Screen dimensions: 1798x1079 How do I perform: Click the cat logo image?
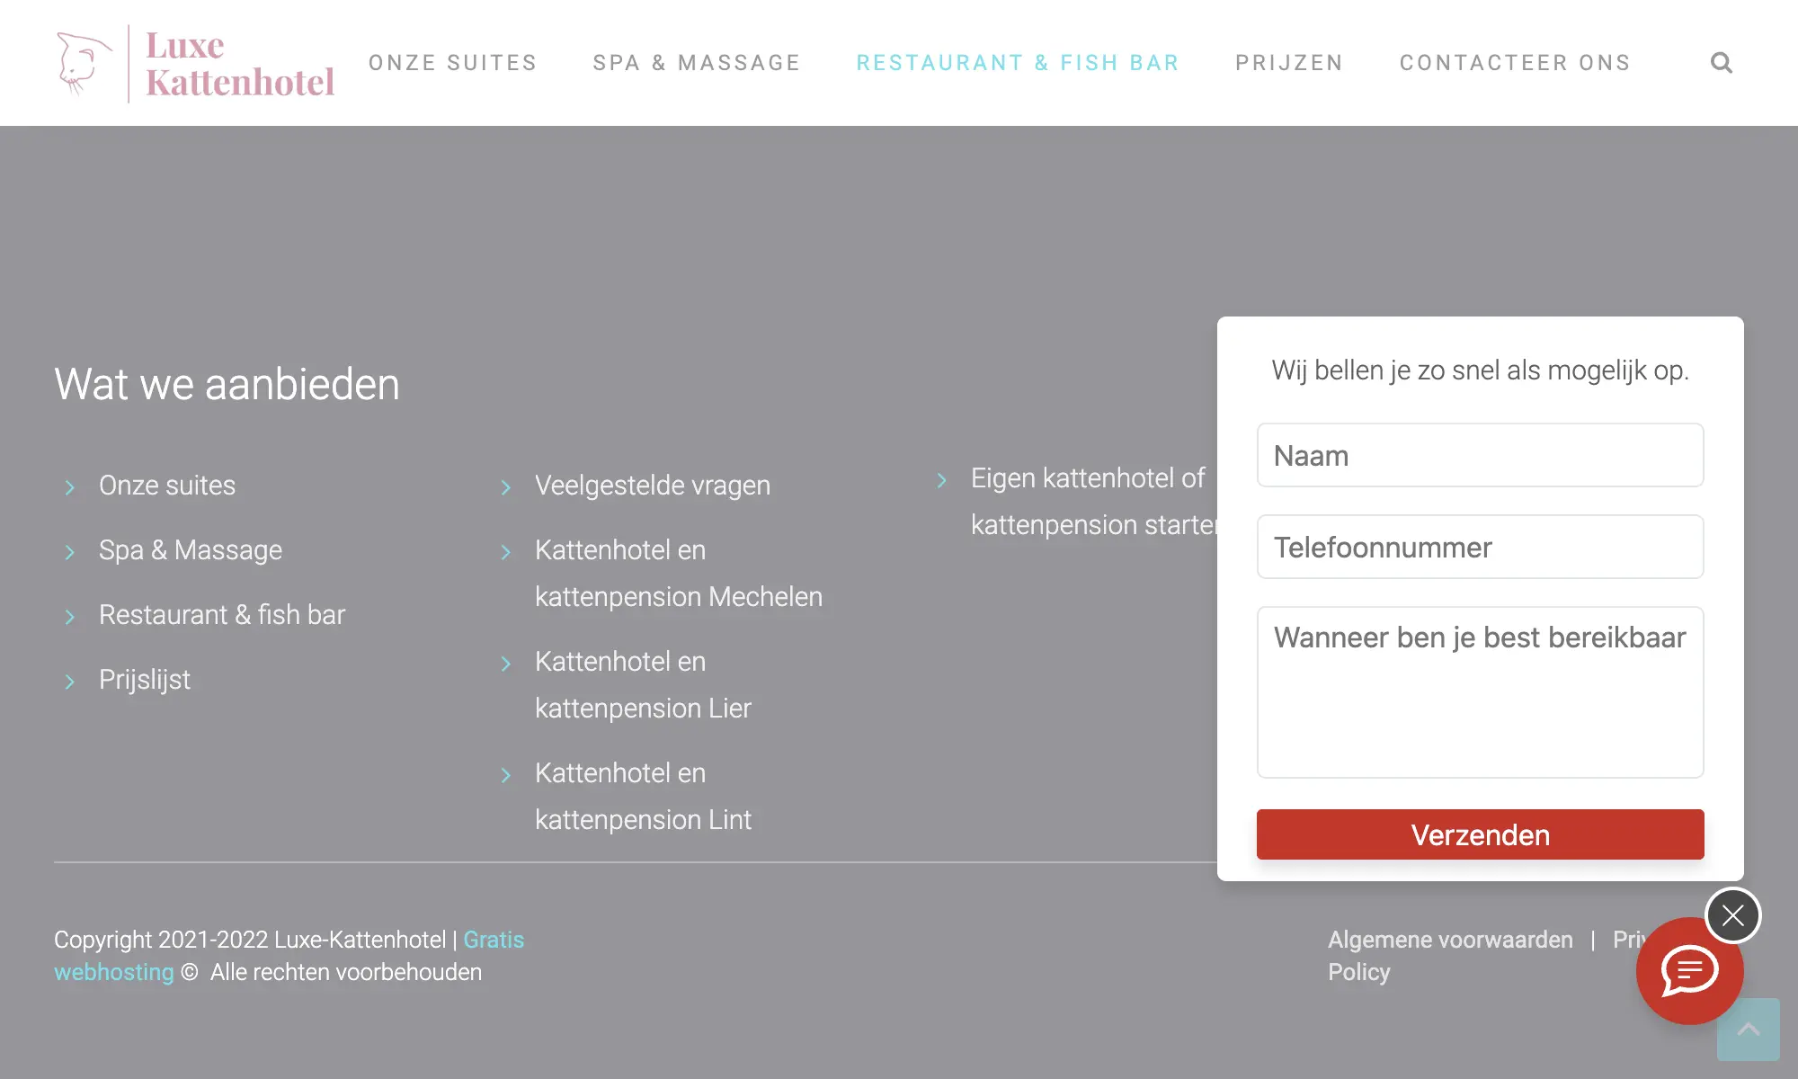(x=84, y=63)
